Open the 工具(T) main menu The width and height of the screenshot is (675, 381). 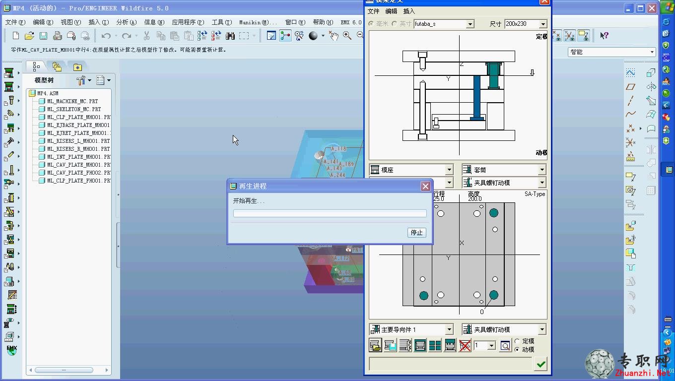pyautogui.click(x=222, y=22)
